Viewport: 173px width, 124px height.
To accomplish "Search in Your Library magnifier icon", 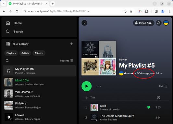I will click(x=7, y=61).
